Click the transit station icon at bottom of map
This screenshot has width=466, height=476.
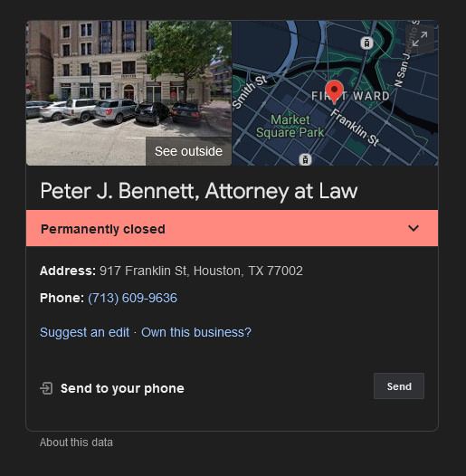coord(306,159)
